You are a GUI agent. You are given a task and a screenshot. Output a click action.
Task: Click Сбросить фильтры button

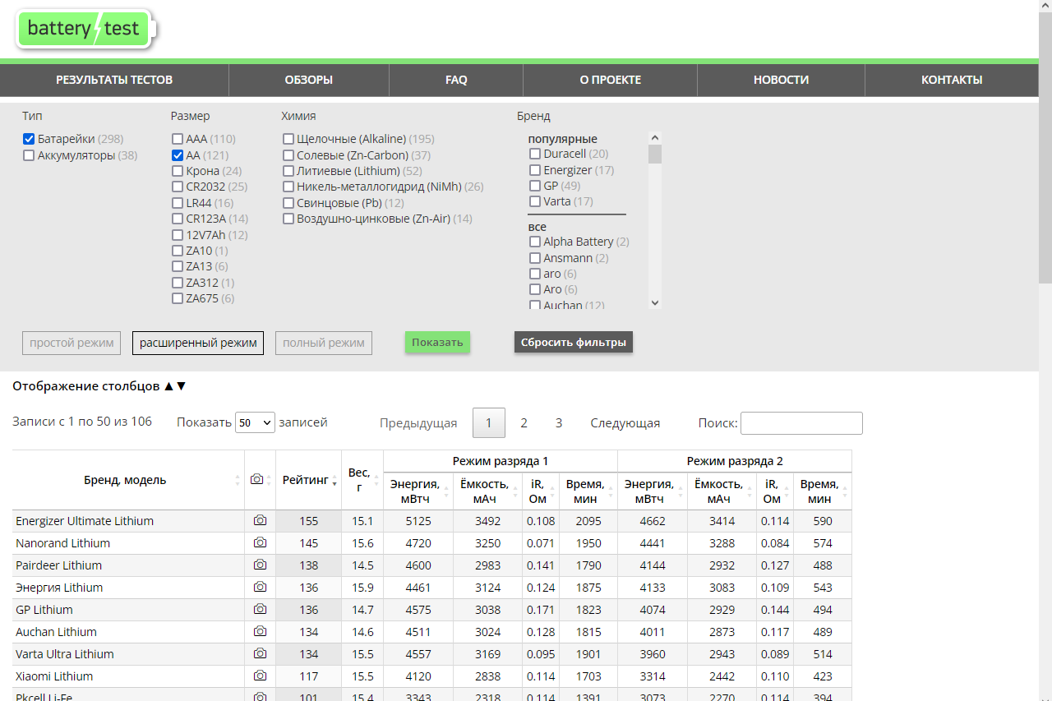(x=574, y=342)
